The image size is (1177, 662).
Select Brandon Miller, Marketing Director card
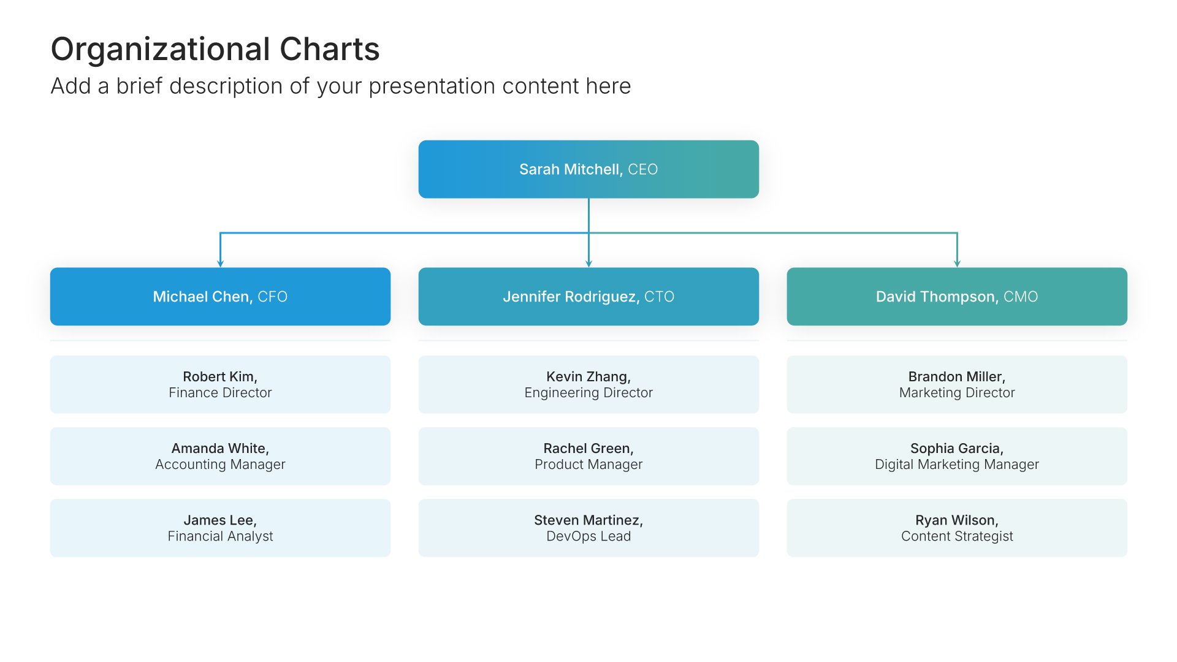tap(957, 384)
